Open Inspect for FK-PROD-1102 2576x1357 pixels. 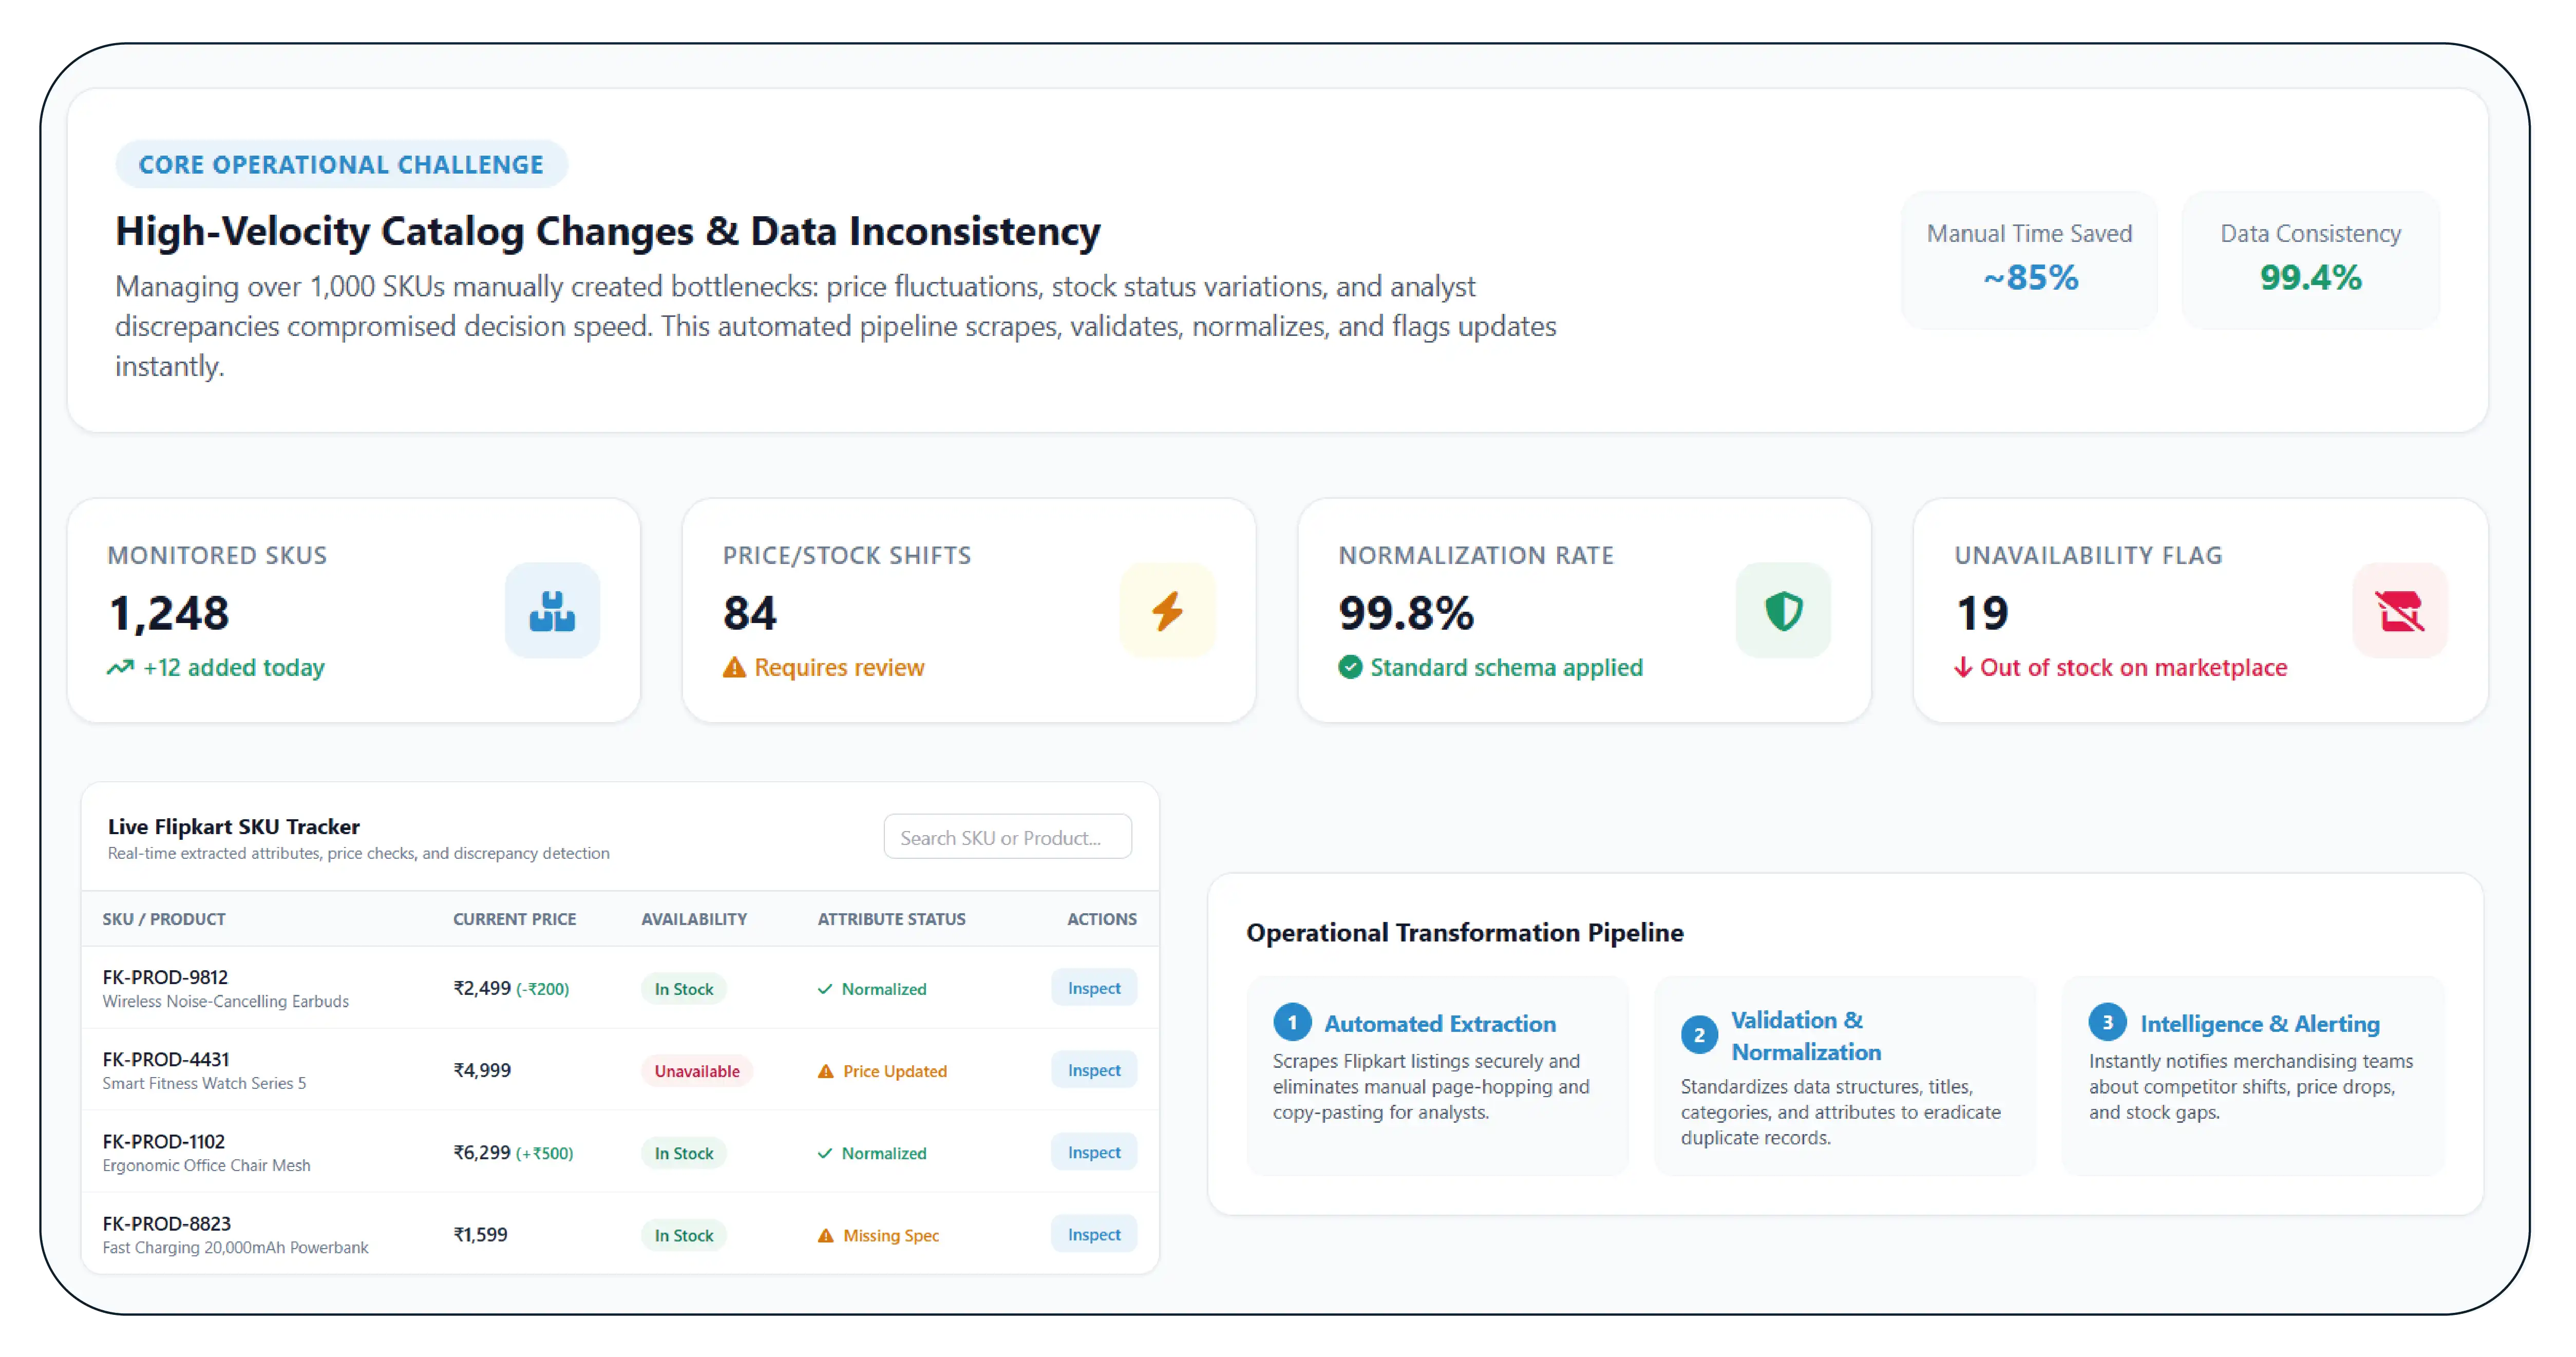click(1094, 1152)
